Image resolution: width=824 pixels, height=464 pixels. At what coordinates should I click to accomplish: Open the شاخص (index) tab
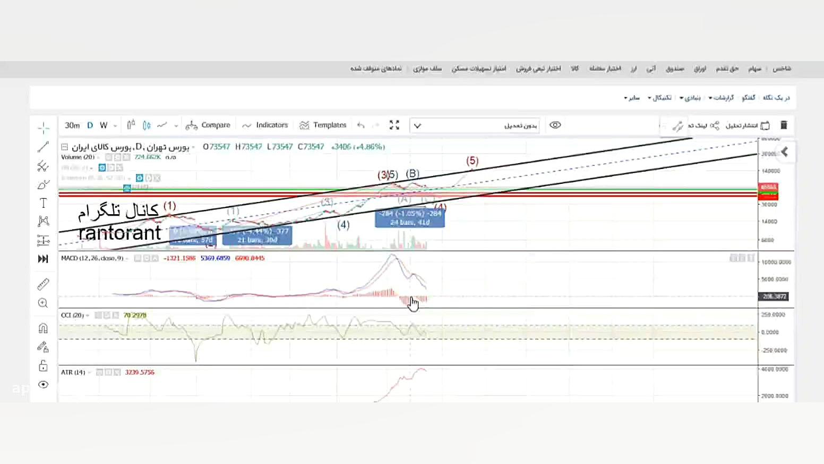[x=782, y=69]
